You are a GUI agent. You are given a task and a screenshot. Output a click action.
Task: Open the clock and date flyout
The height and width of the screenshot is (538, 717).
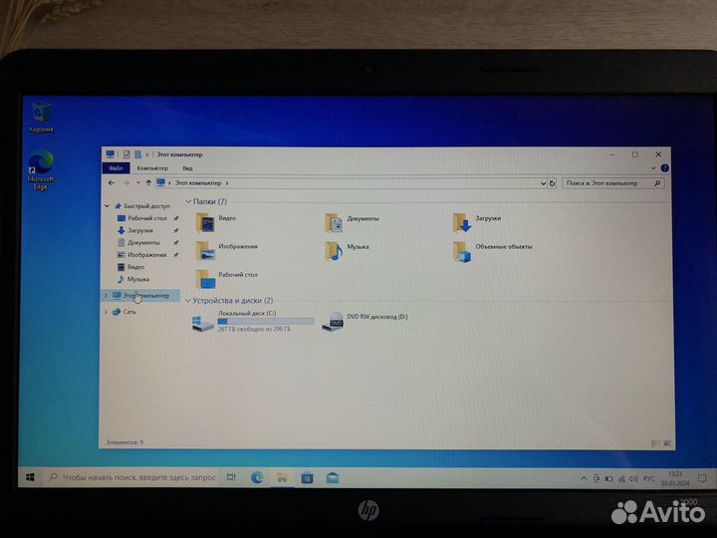pos(675,478)
